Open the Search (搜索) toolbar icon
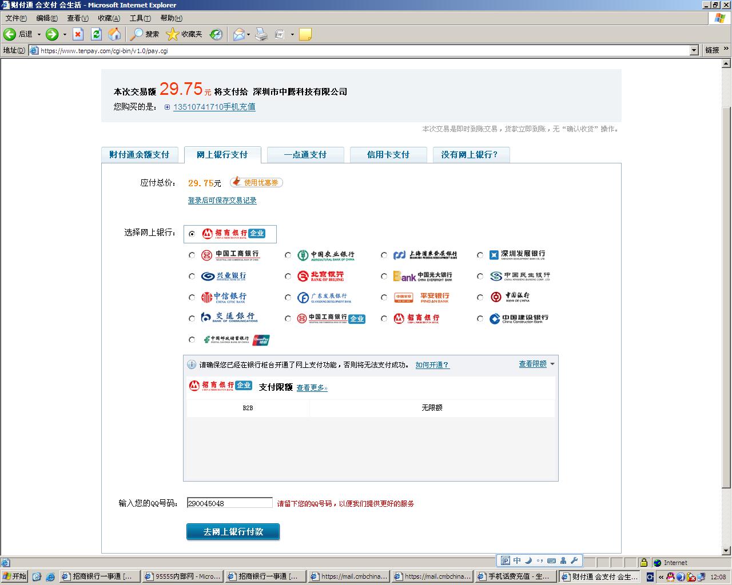 [137, 35]
